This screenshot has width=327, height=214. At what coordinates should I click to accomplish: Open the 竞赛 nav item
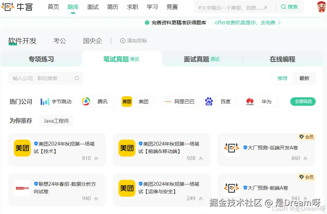(172, 7)
